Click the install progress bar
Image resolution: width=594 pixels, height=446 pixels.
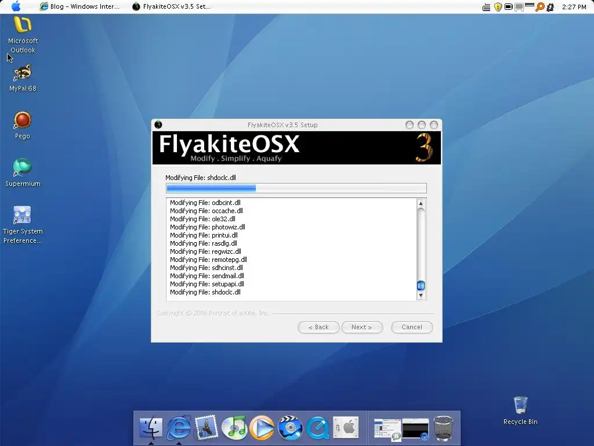(296, 188)
